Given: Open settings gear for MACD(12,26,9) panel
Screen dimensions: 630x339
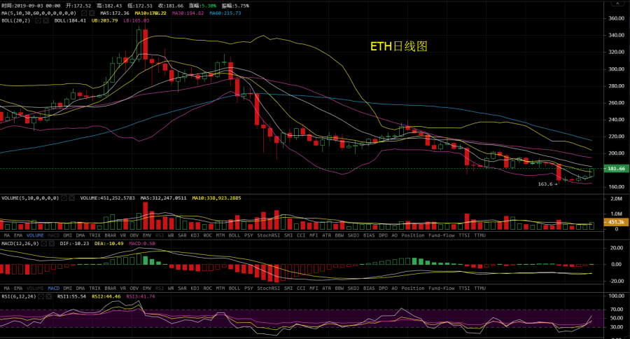Looking at the screenshot, I should click(44, 244).
